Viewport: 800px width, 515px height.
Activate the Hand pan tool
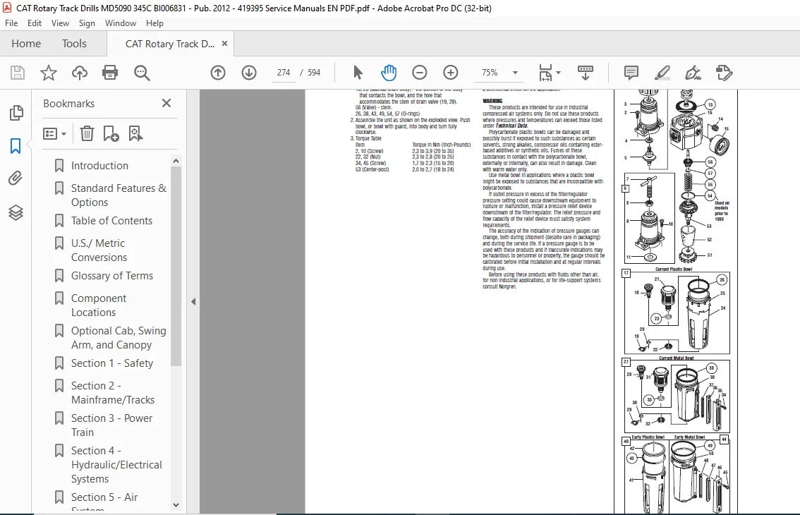[389, 73]
